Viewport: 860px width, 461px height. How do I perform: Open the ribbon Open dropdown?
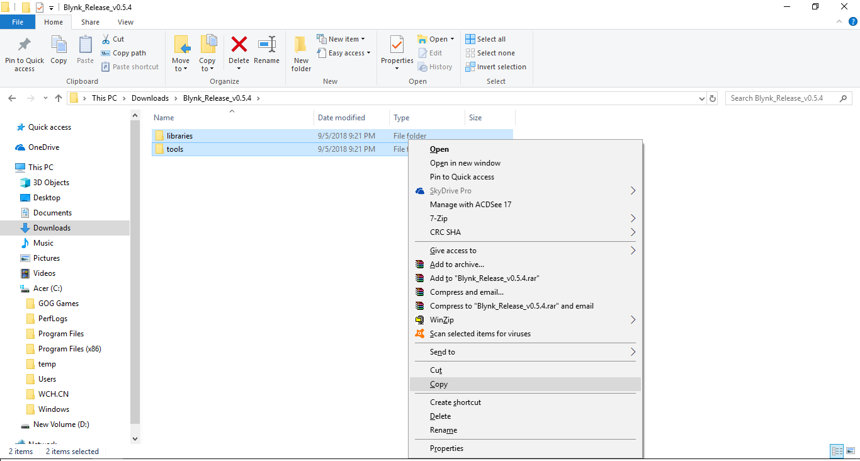[436, 39]
